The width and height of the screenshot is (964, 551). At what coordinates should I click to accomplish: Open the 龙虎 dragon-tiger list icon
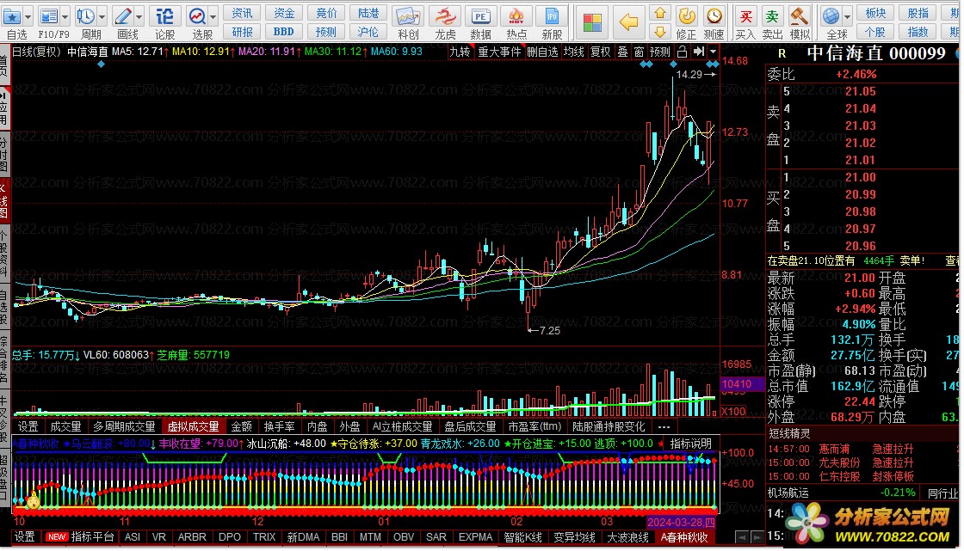tap(444, 16)
